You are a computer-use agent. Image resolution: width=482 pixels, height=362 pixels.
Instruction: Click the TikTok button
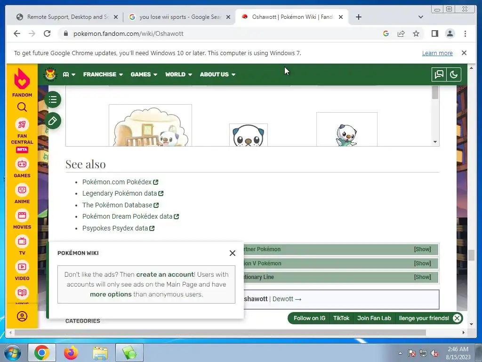click(x=341, y=318)
